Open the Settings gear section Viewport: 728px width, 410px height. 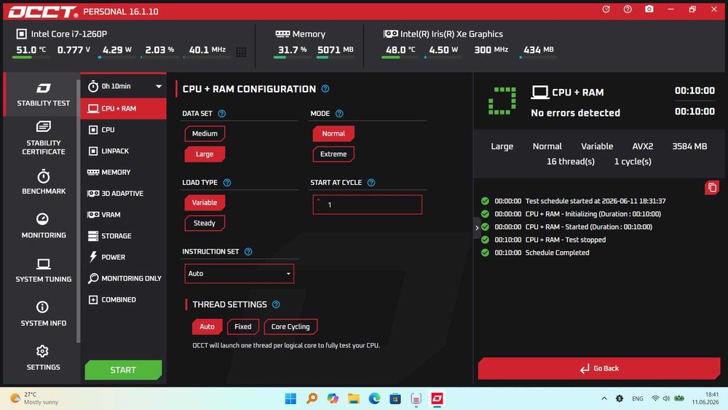point(43,358)
